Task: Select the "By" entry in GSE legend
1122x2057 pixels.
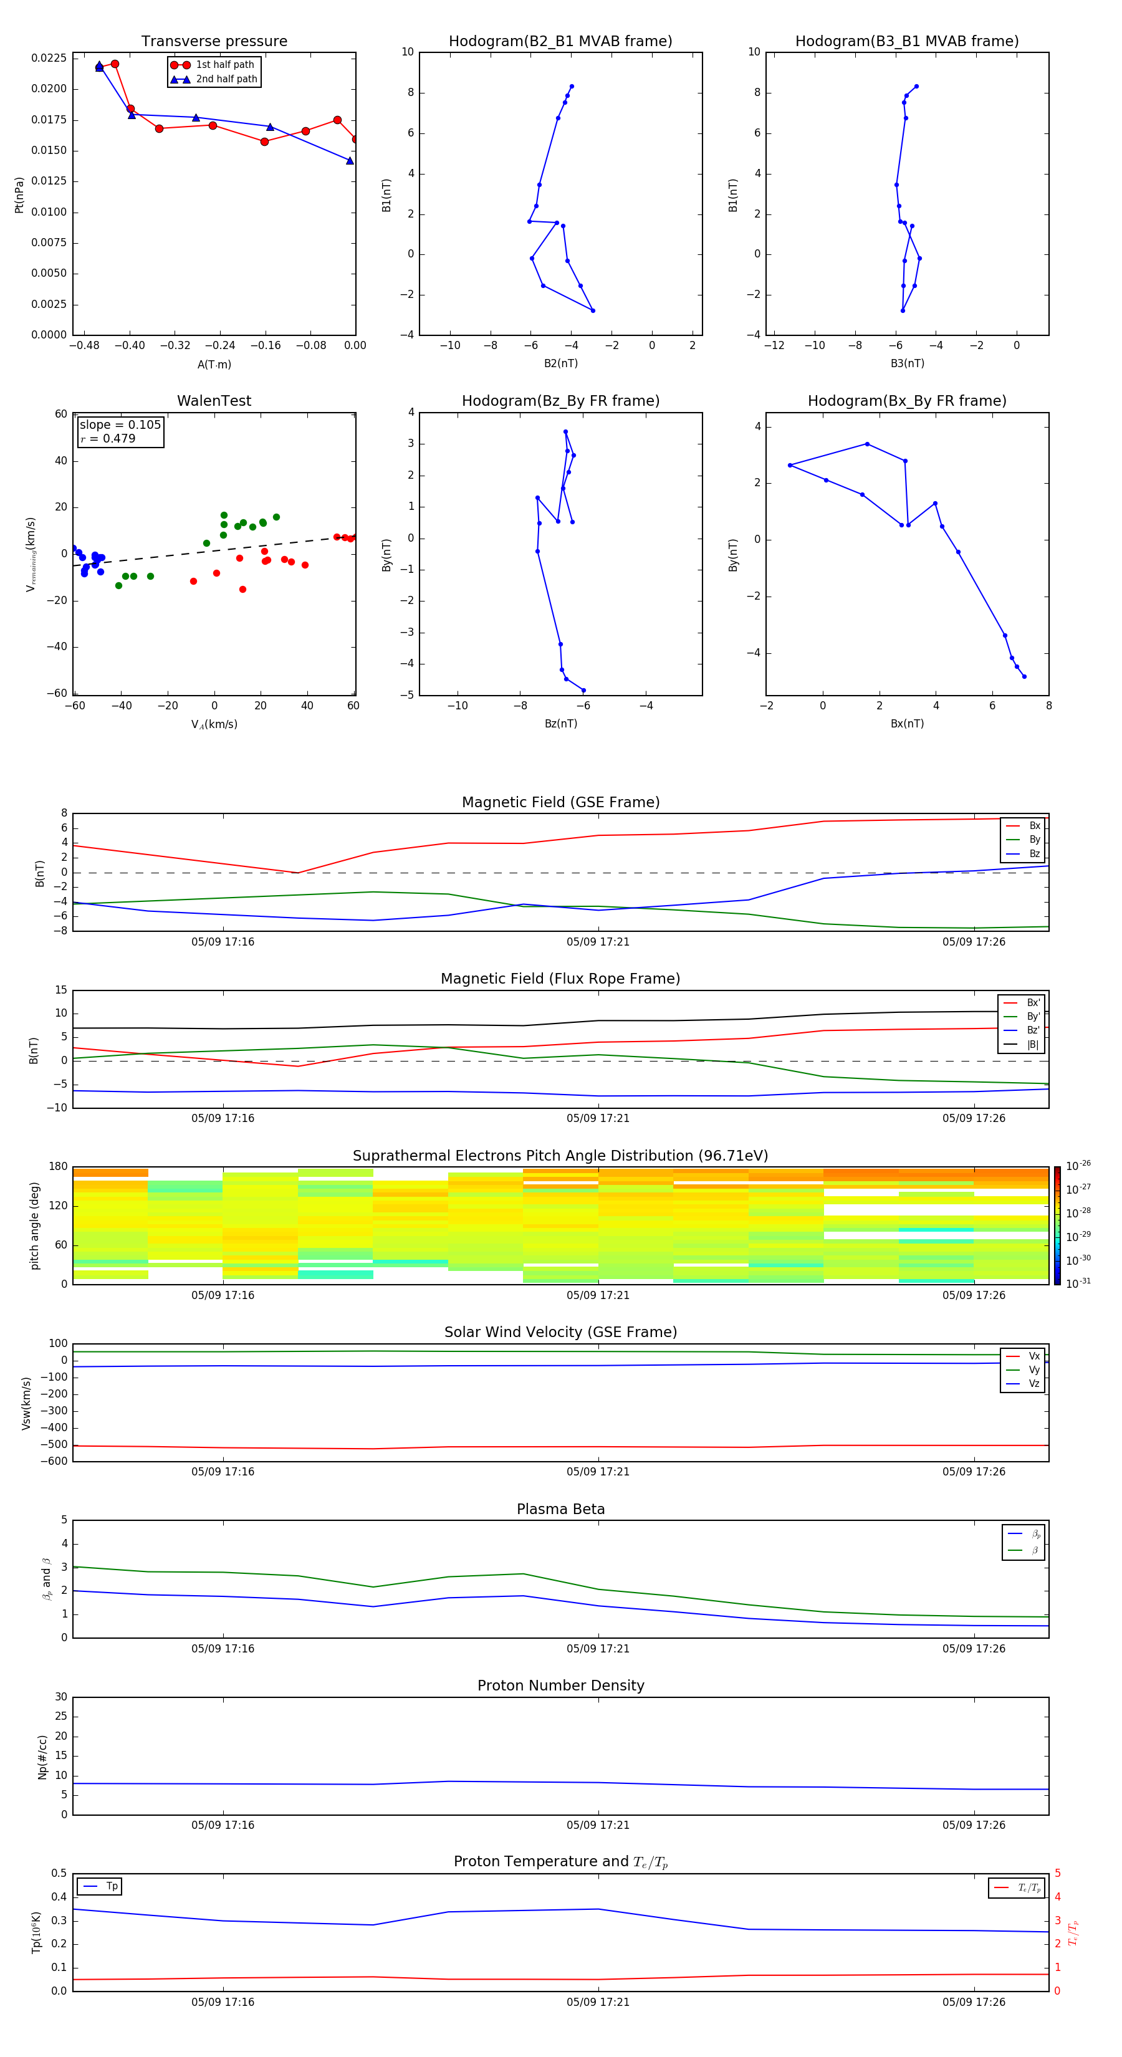Action: click(1023, 839)
